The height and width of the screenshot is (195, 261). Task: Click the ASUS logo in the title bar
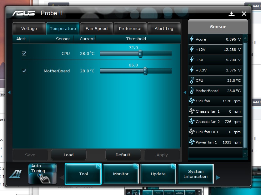tap(23, 13)
